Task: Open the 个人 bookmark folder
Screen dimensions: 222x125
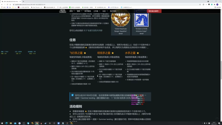Action: click(x=14, y=7)
